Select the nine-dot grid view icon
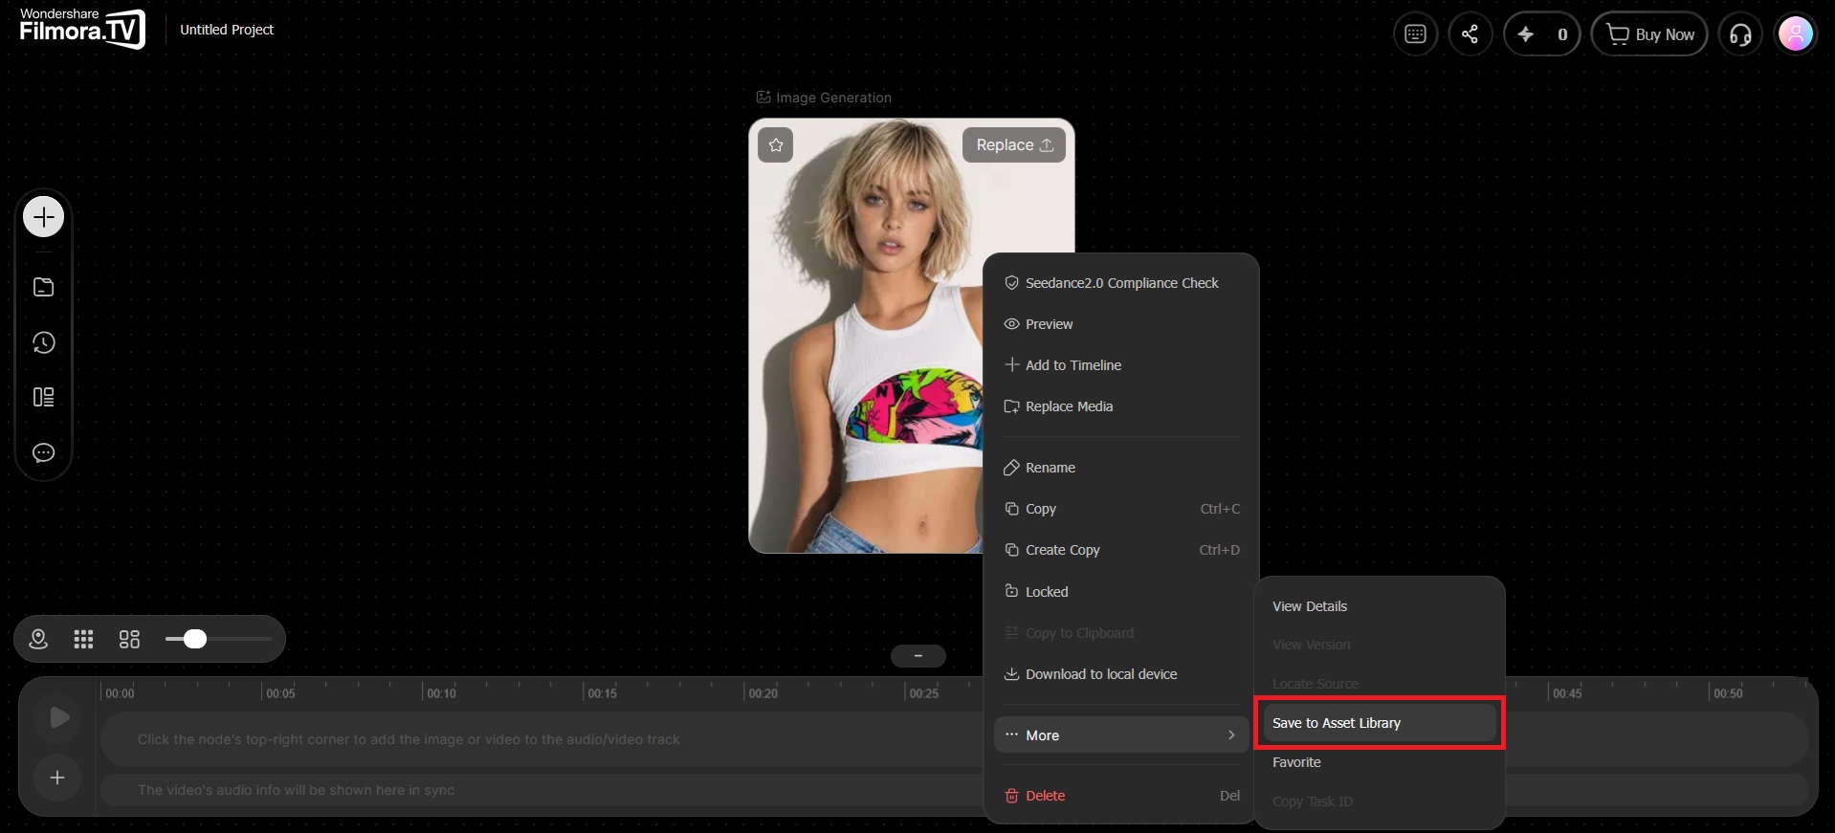Viewport: 1835px width, 833px height. click(x=83, y=639)
